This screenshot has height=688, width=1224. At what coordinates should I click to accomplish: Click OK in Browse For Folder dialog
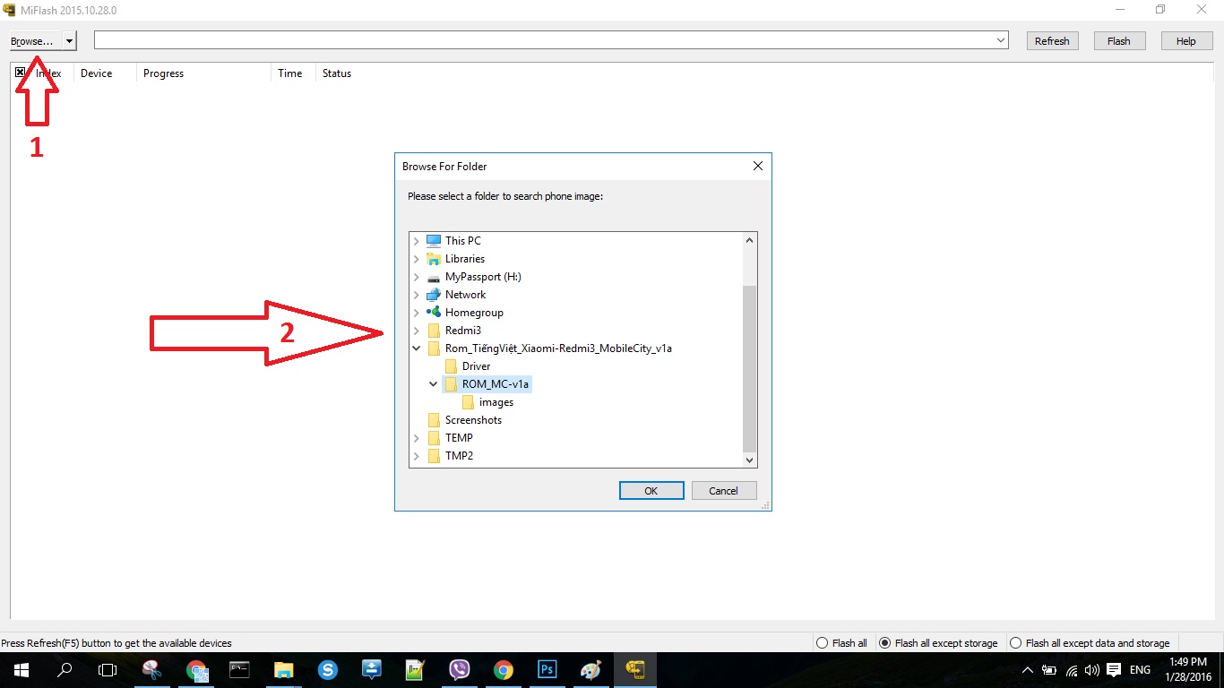point(651,491)
